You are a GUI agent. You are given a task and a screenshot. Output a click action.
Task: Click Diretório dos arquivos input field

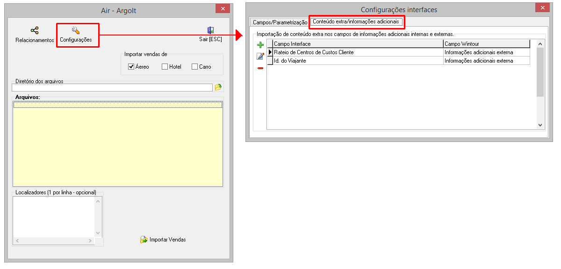point(112,87)
